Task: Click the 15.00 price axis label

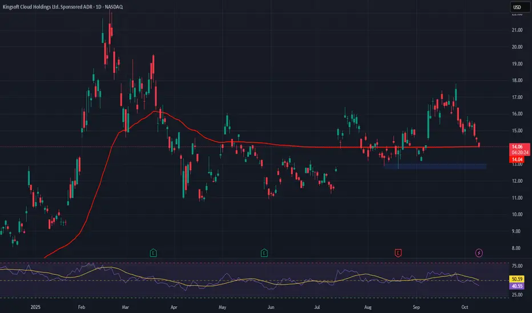Action: click(x=517, y=131)
